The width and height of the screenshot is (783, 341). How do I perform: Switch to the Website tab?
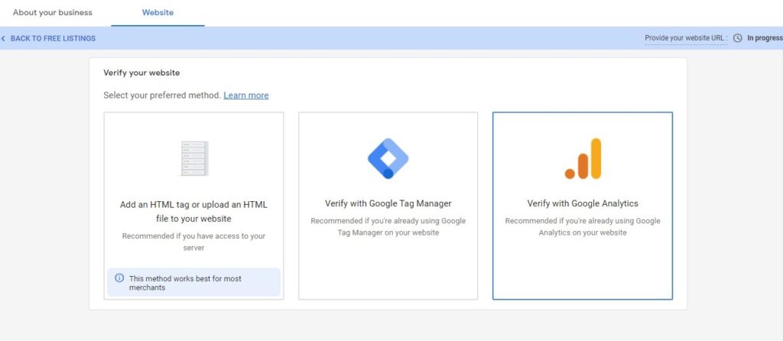[158, 12]
